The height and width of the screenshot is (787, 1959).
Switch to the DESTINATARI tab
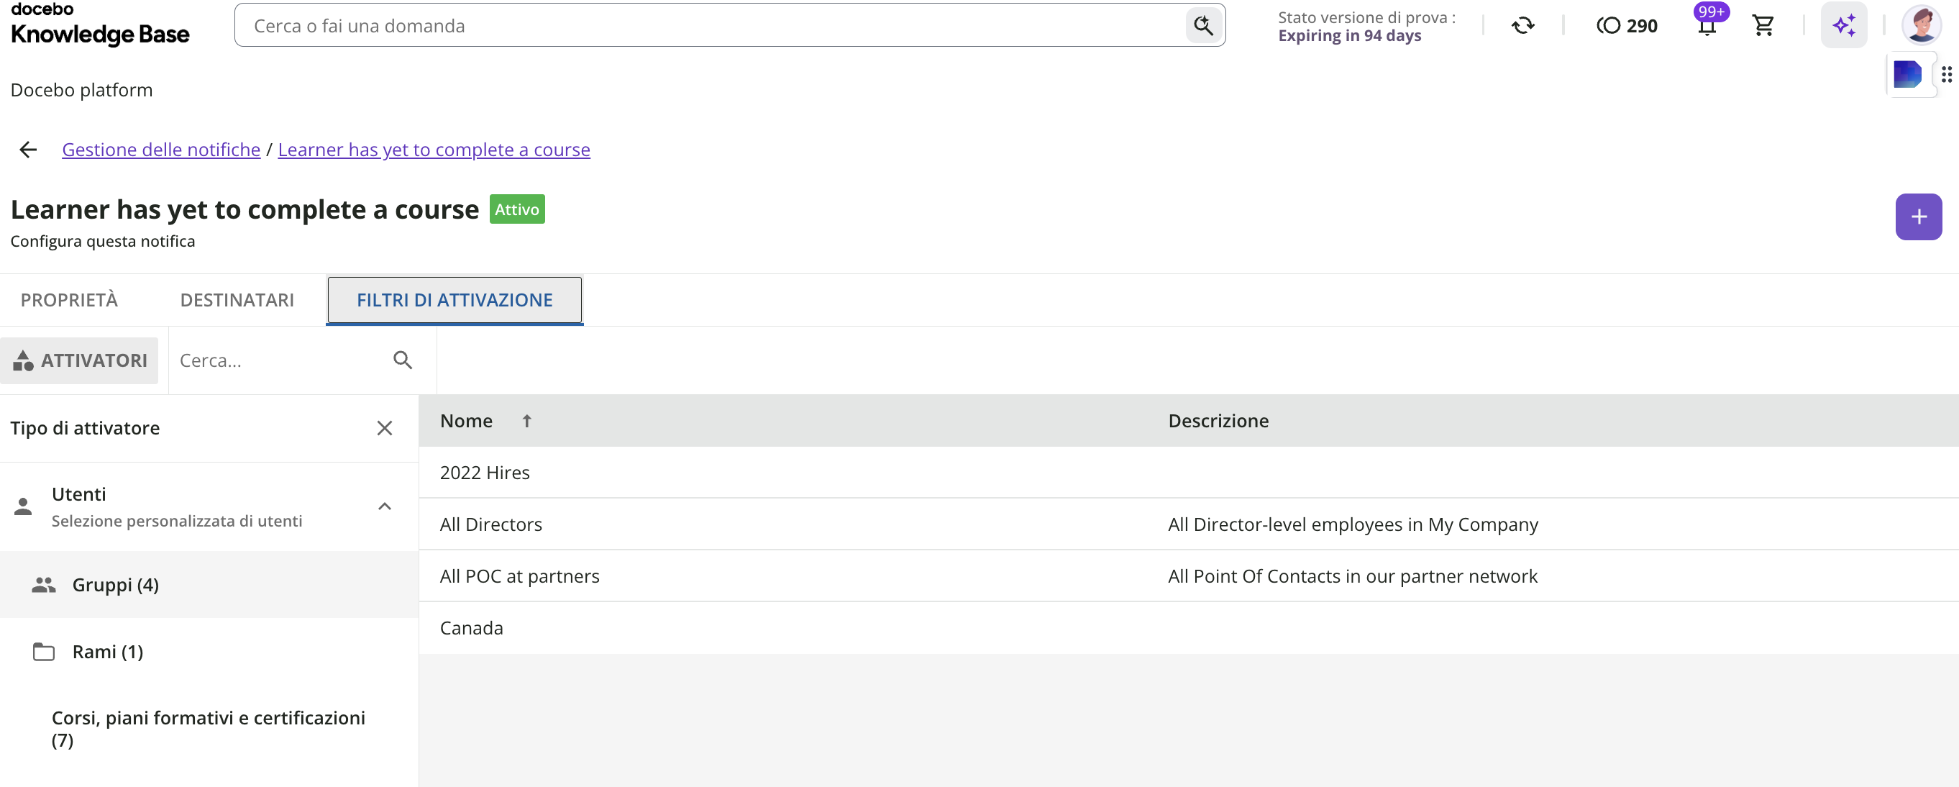pos(237,301)
